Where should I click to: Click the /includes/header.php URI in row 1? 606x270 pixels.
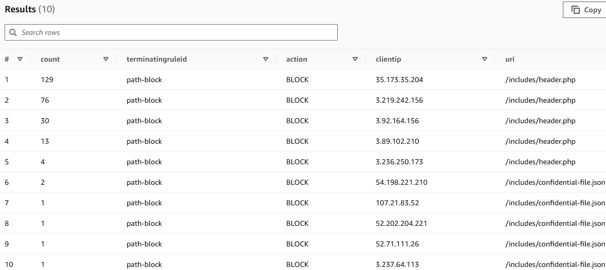[540, 80]
